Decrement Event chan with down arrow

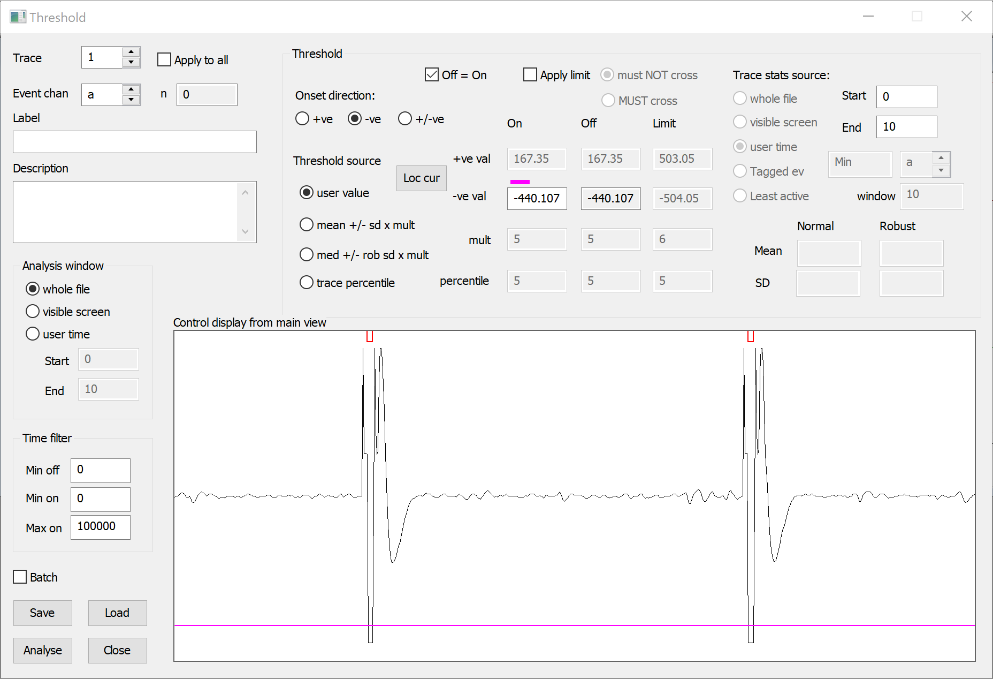point(132,100)
